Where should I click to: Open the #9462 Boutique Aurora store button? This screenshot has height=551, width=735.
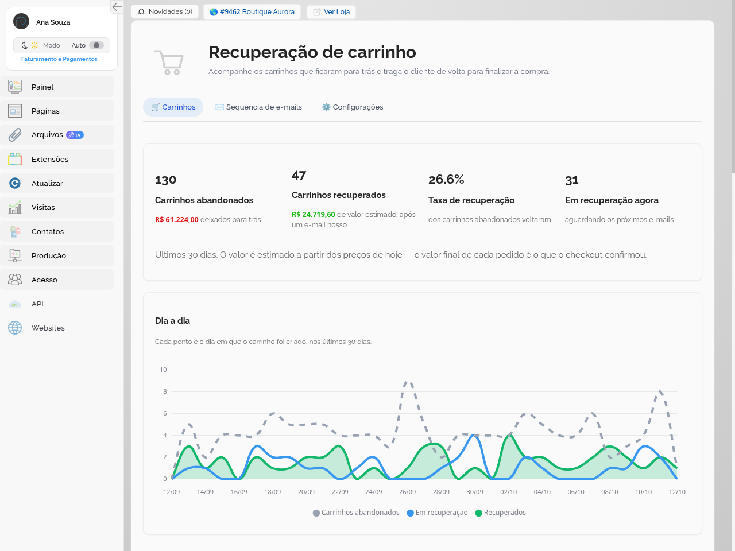[252, 11]
